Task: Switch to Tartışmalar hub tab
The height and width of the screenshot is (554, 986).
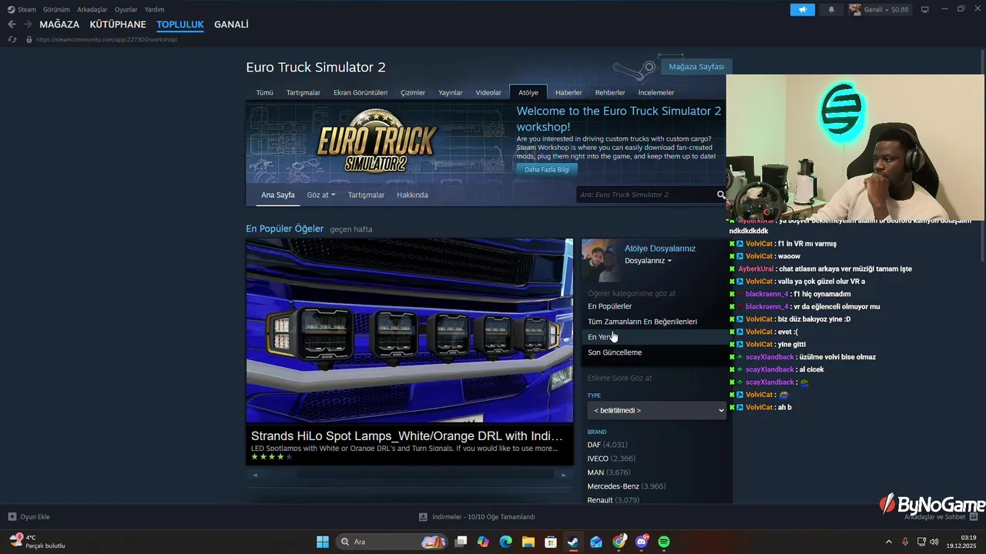Action: [304, 92]
